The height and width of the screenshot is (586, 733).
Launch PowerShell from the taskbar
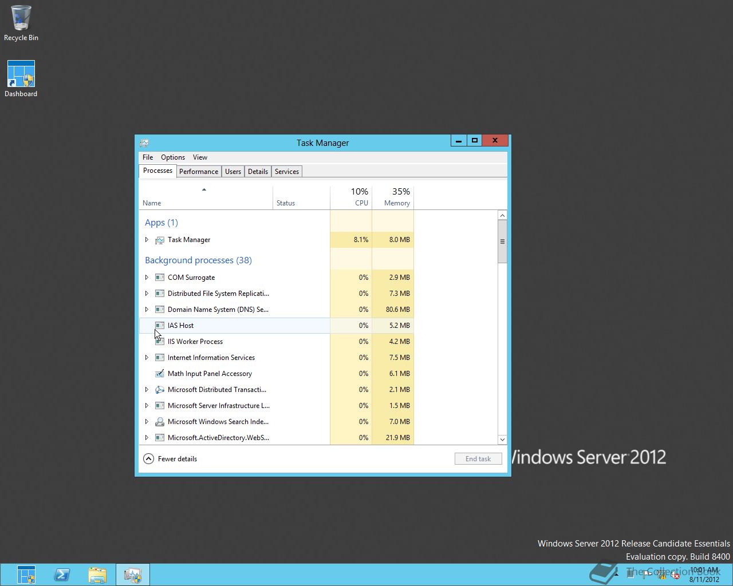[62, 575]
